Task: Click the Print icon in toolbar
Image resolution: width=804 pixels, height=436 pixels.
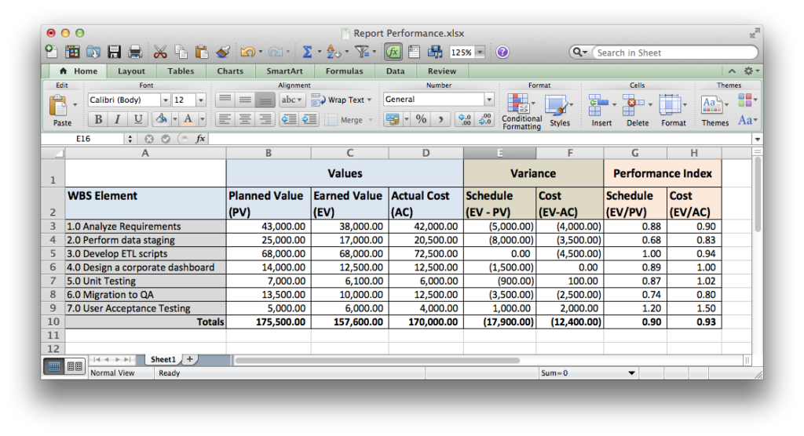Action: (x=134, y=53)
